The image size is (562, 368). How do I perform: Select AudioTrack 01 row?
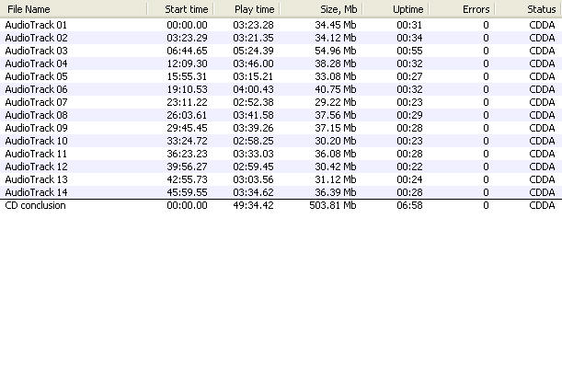click(36, 25)
